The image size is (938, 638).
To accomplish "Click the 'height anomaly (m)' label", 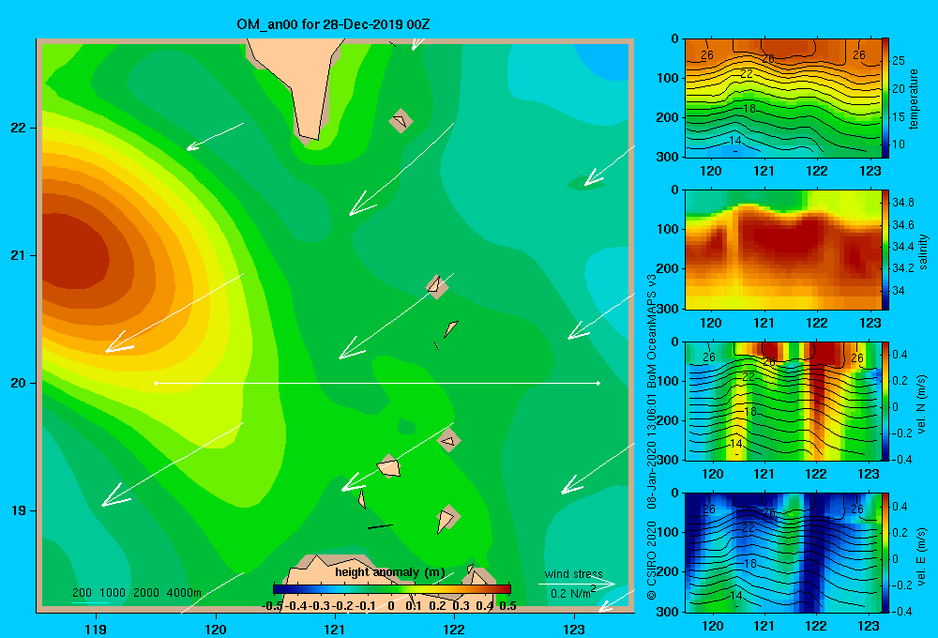I will pyautogui.click(x=390, y=572).
